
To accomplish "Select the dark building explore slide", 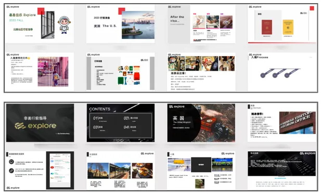I will 282,171.
